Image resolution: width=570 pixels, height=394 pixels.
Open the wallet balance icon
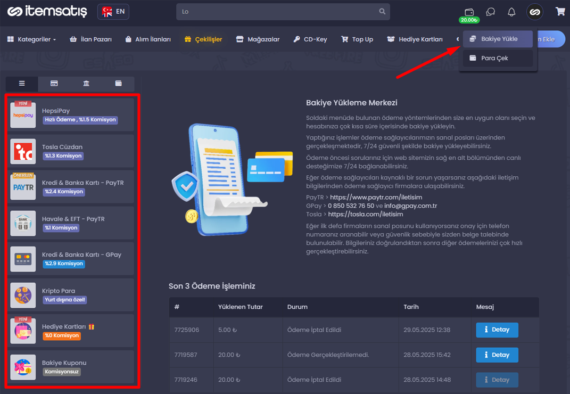(469, 12)
